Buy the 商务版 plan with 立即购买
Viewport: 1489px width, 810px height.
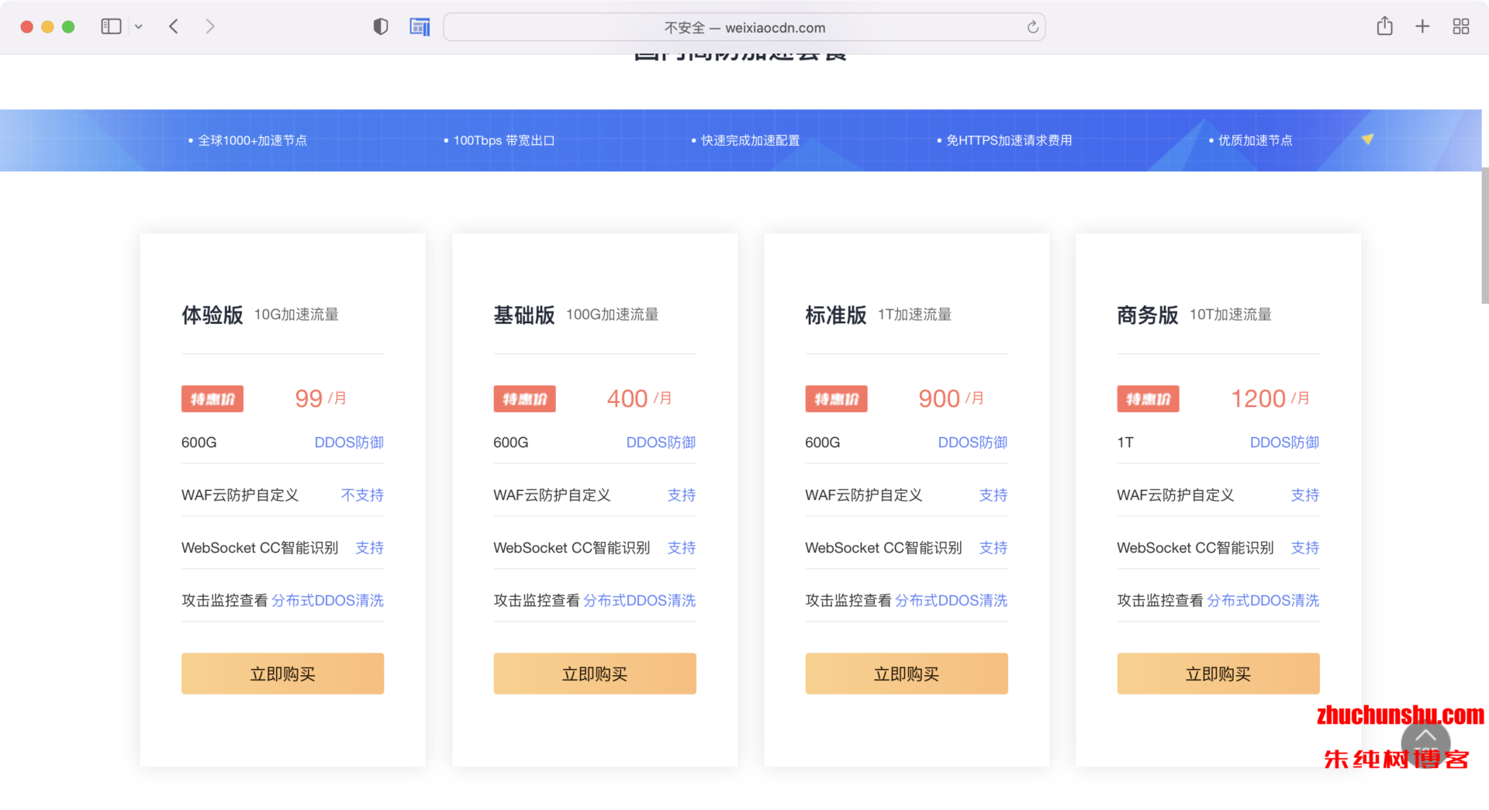coord(1218,674)
